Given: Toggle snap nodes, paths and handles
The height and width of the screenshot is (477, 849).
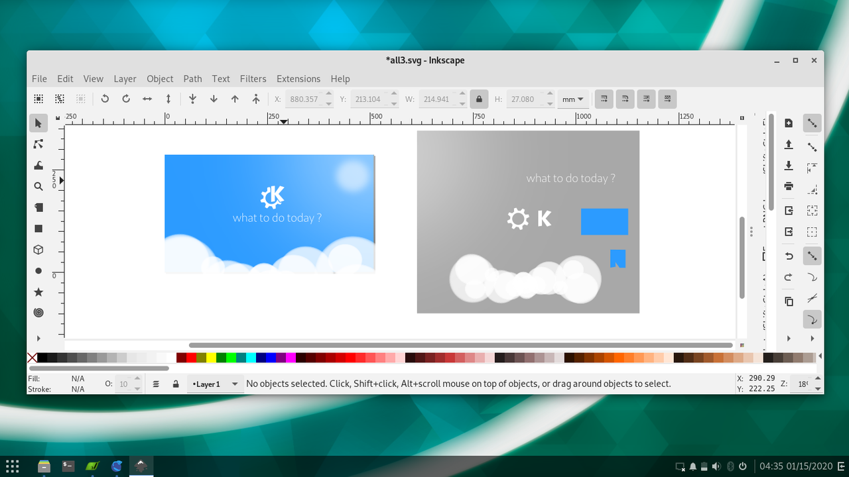Looking at the screenshot, I should point(812,256).
